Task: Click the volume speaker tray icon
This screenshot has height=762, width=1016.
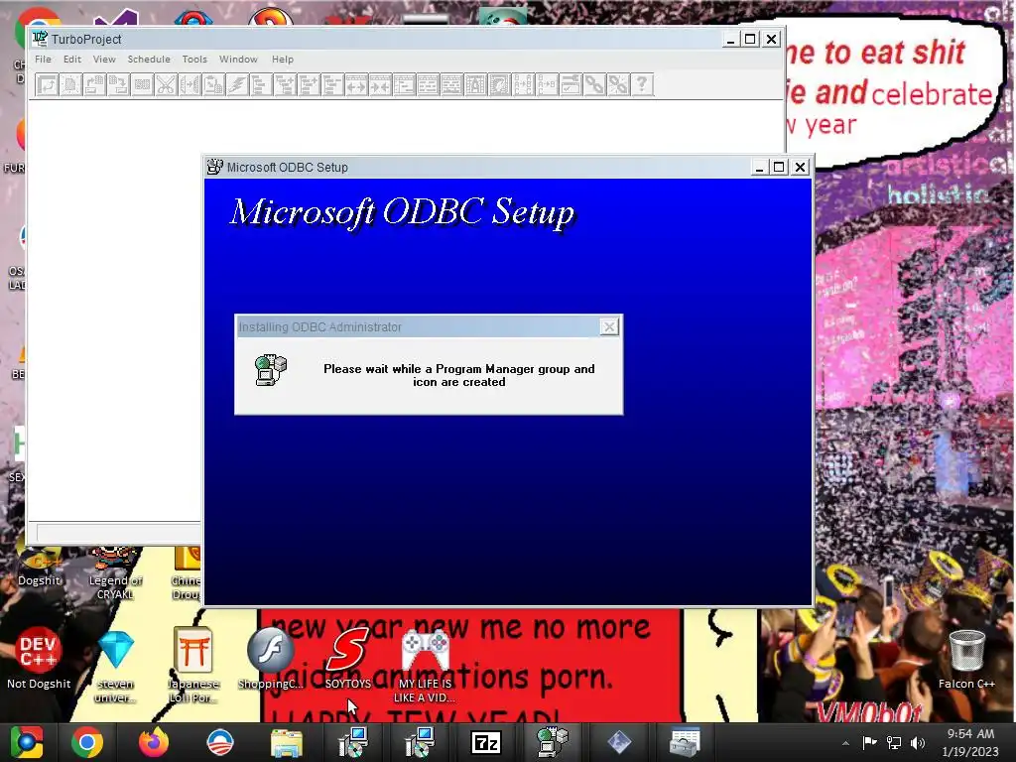Action: (x=918, y=742)
